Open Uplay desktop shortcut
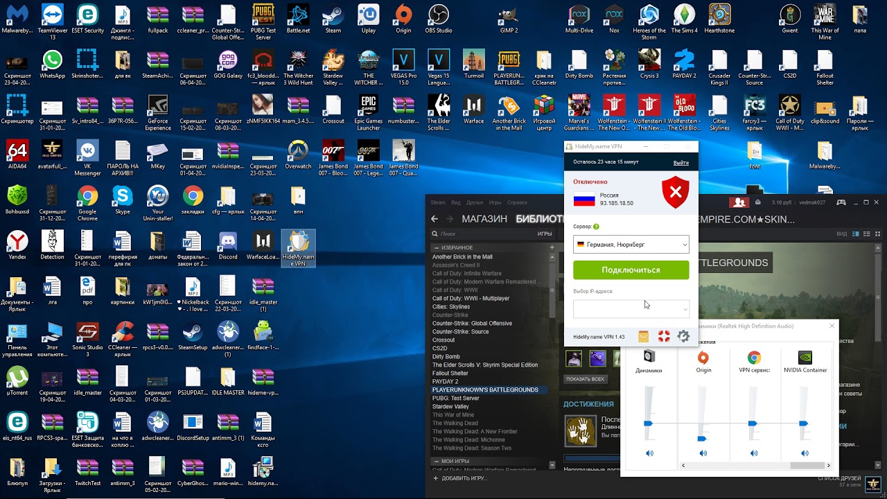This screenshot has width=887, height=499. tap(368, 19)
